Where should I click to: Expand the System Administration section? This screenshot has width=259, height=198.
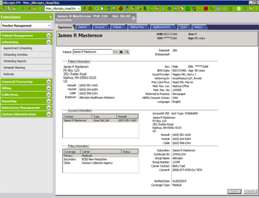(49, 114)
